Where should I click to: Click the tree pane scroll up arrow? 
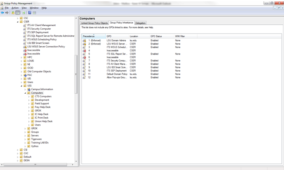click(76, 18)
